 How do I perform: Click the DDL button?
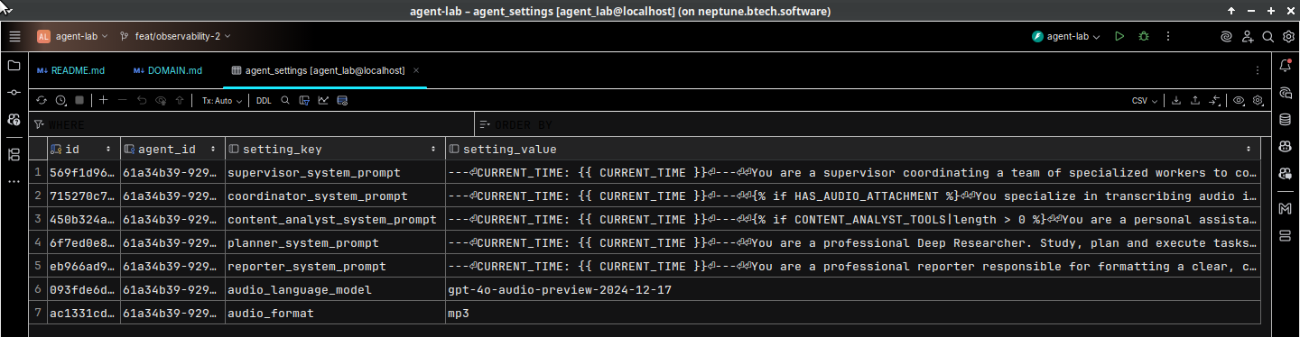263,101
